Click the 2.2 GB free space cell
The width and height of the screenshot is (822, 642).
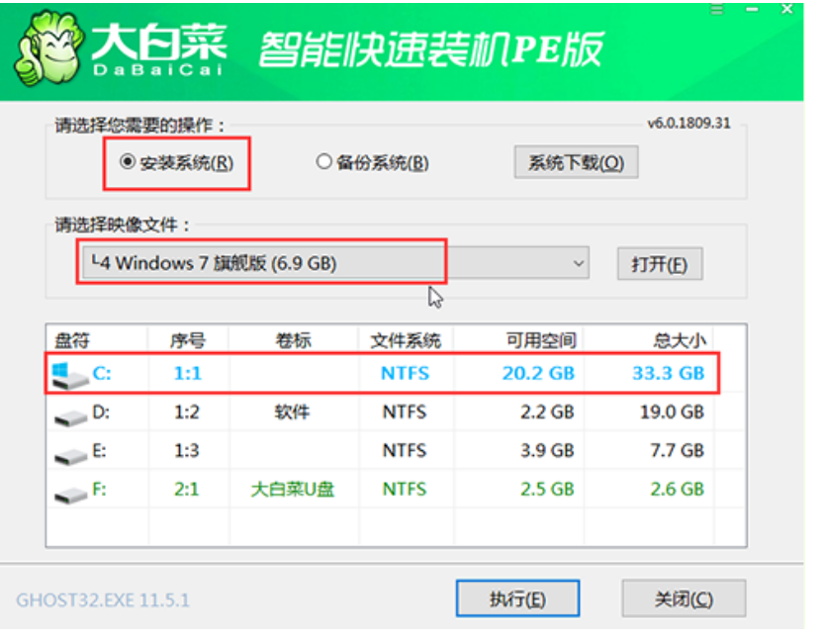click(x=547, y=412)
